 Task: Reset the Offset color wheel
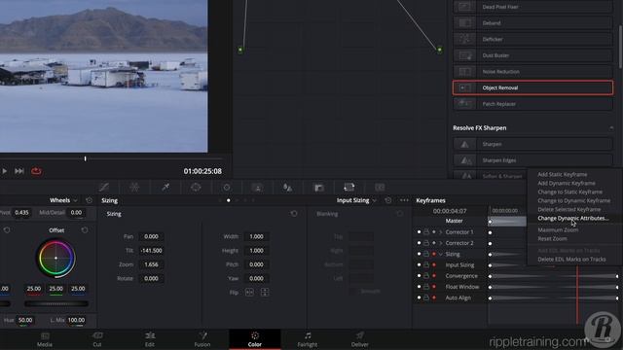(85, 230)
